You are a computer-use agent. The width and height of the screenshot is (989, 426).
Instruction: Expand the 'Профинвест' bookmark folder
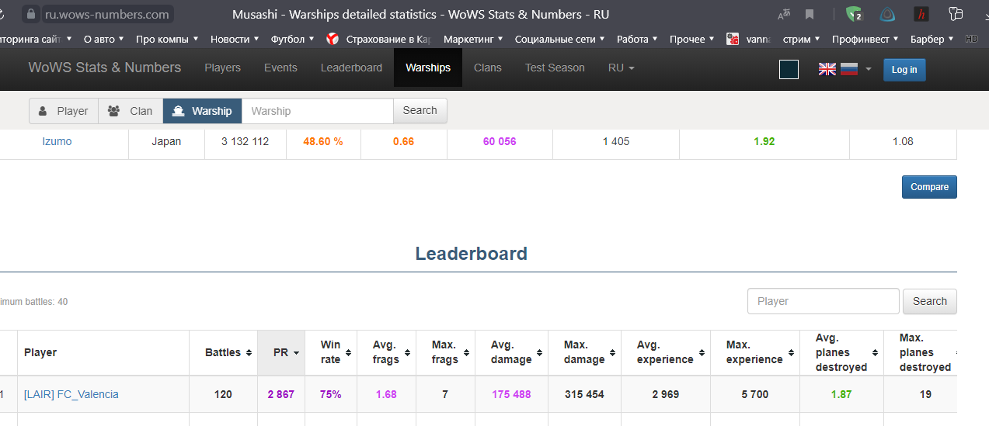pyautogui.click(x=865, y=39)
